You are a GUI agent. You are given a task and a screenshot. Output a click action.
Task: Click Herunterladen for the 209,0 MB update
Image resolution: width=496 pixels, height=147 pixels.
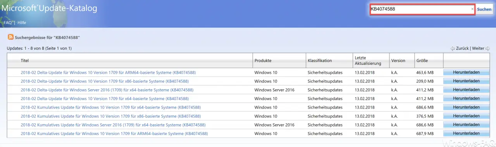click(x=466, y=81)
